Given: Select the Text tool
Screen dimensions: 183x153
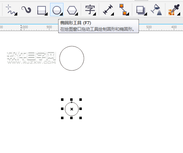Looking at the screenshot, I should 90,10.
